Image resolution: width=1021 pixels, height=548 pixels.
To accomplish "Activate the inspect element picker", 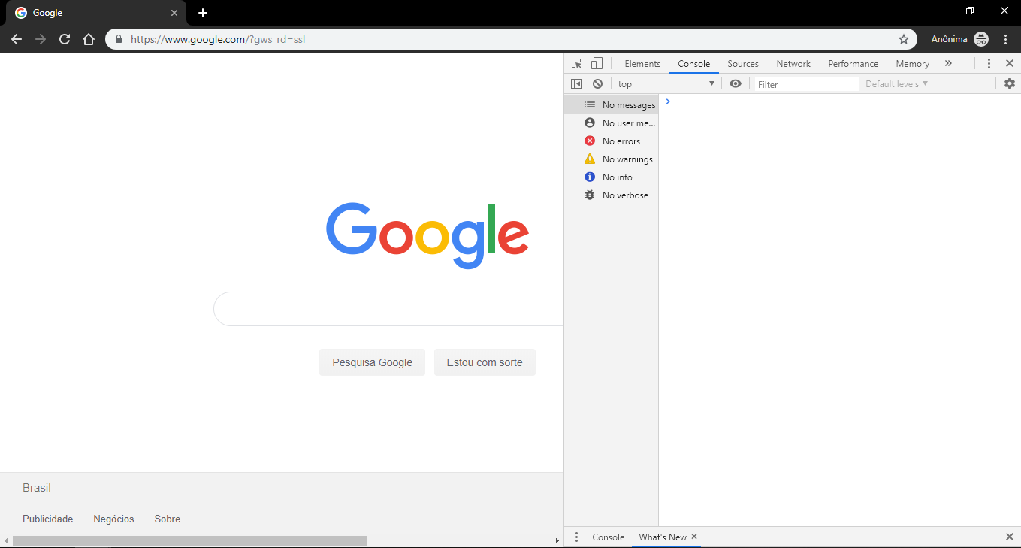I will click(x=577, y=64).
